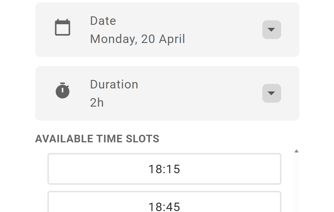
Task: Collapse the Monday, 20 April date selector
Action: click(x=271, y=29)
